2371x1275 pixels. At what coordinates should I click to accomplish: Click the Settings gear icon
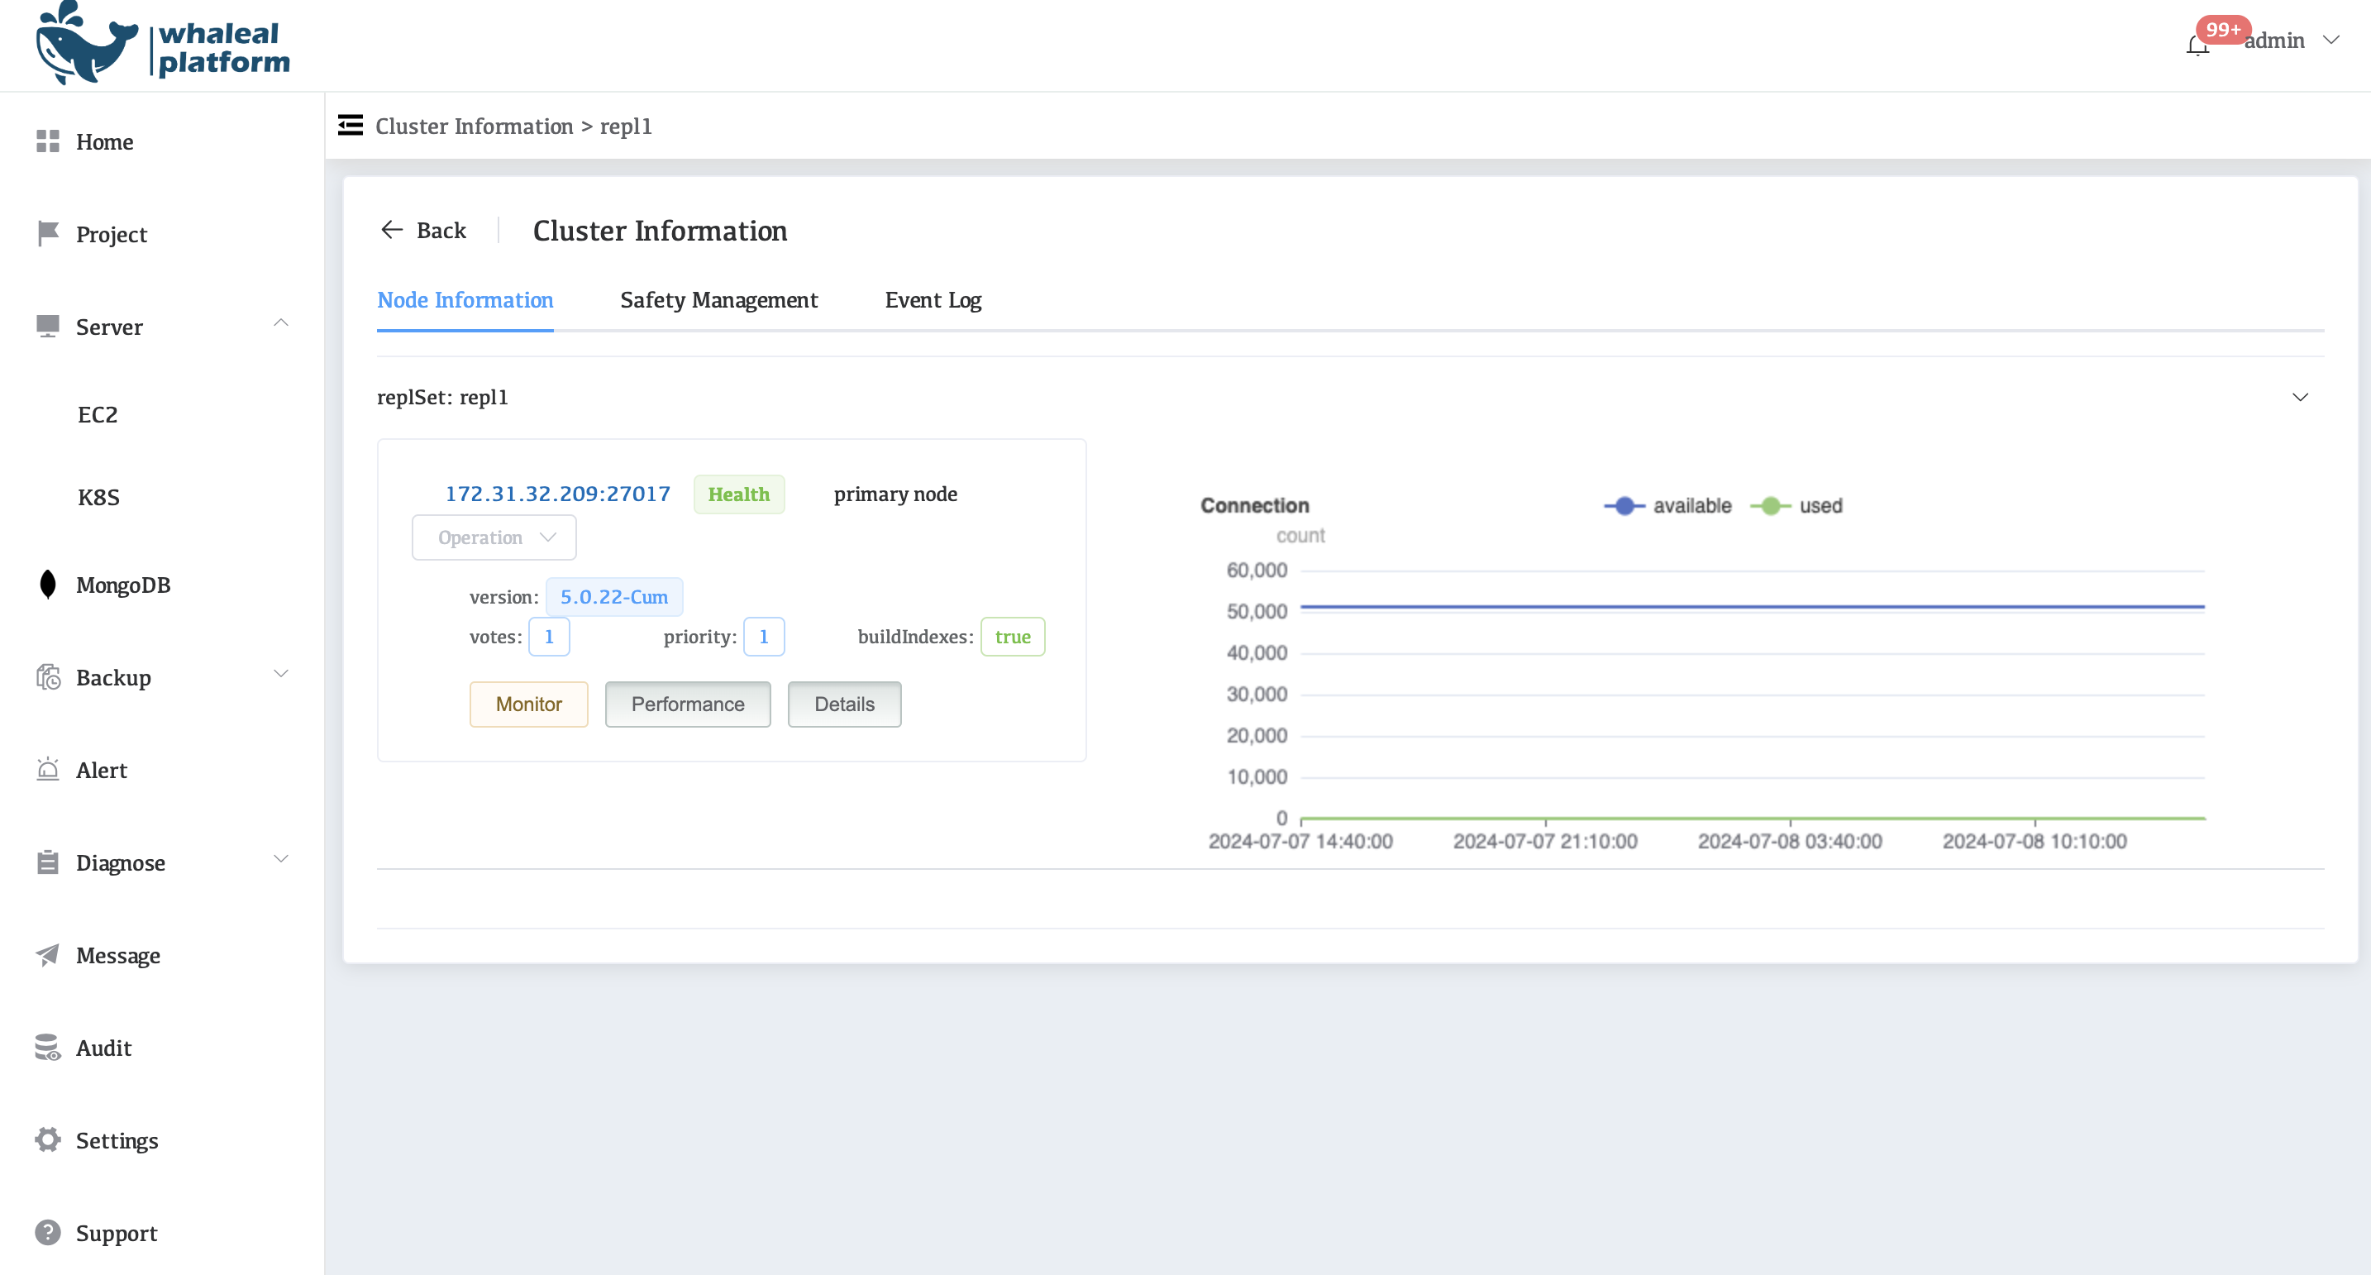point(47,1139)
